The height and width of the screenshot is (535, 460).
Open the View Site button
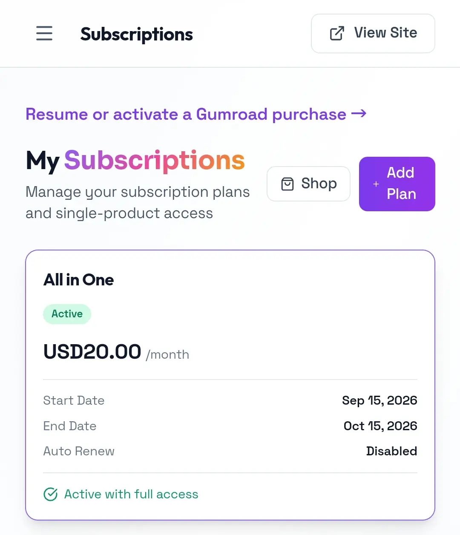point(373,33)
